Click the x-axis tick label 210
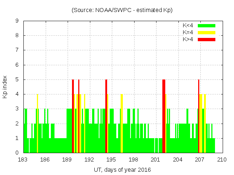Image resolution: width=234 pixels, height=175 pixels. coord(222,160)
